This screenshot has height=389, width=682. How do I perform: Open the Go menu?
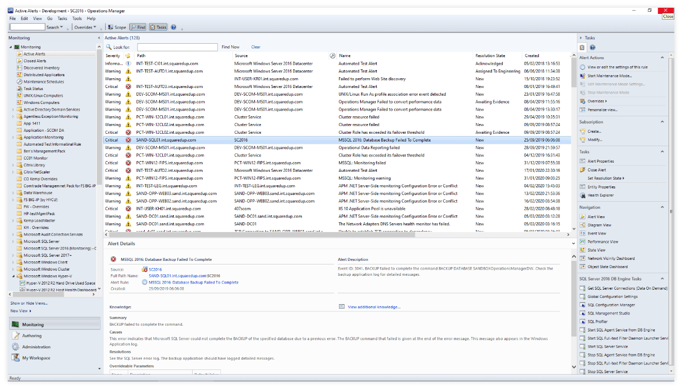(x=49, y=19)
